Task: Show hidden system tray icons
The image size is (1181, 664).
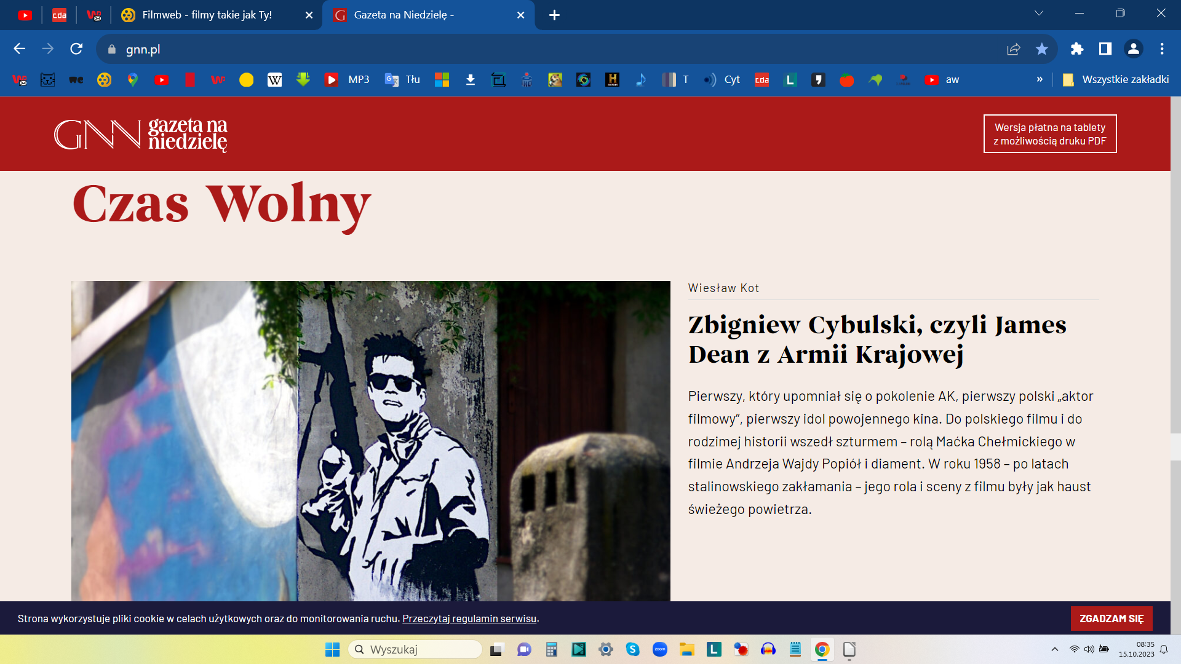Action: click(x=1055, y=649)
